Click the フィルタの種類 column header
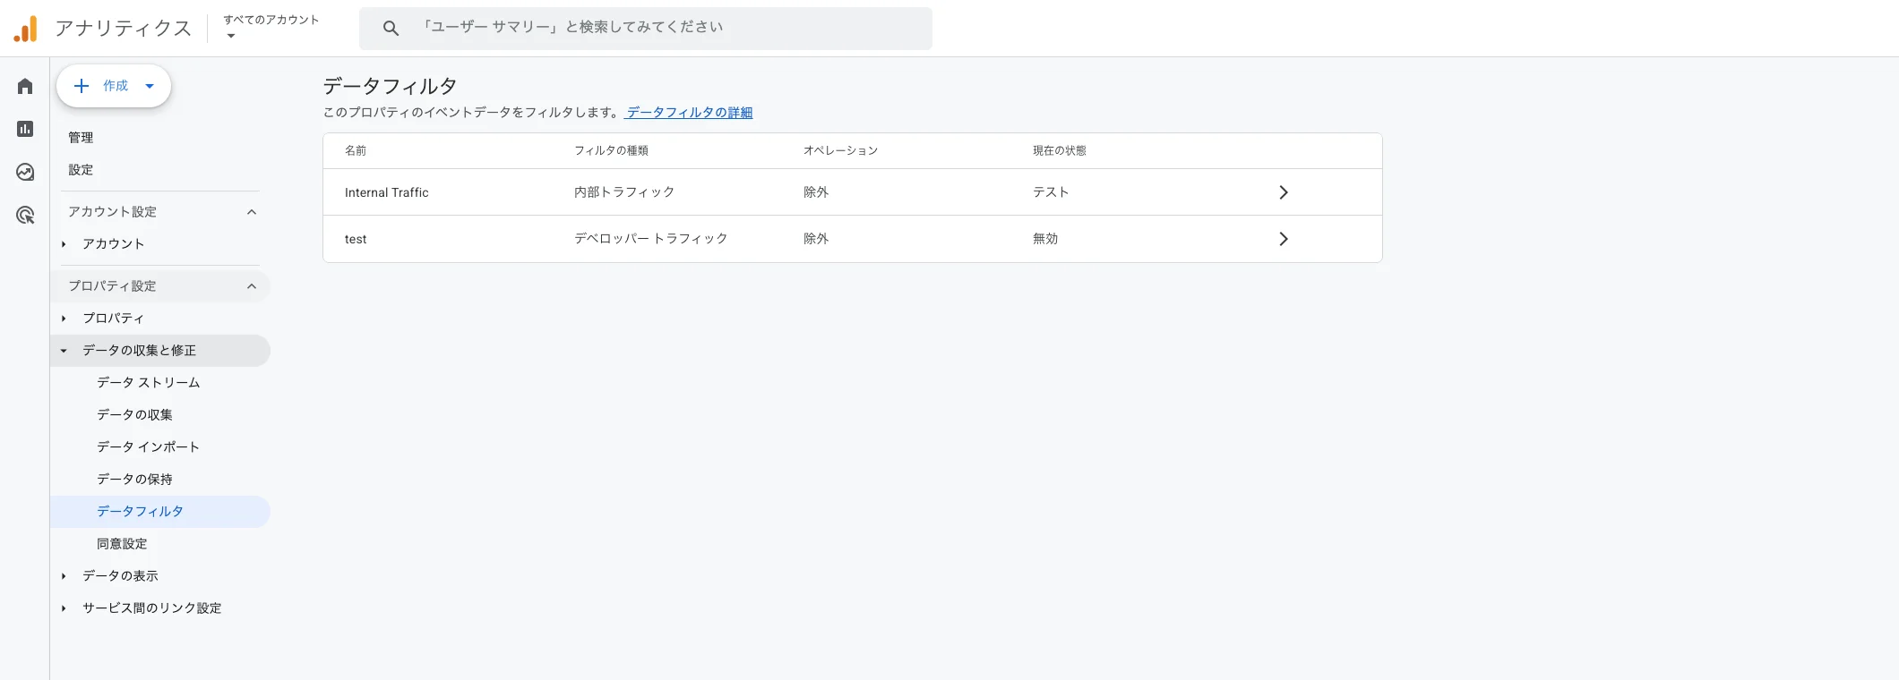Screen dimensions: 1899x680 [611, 151]
